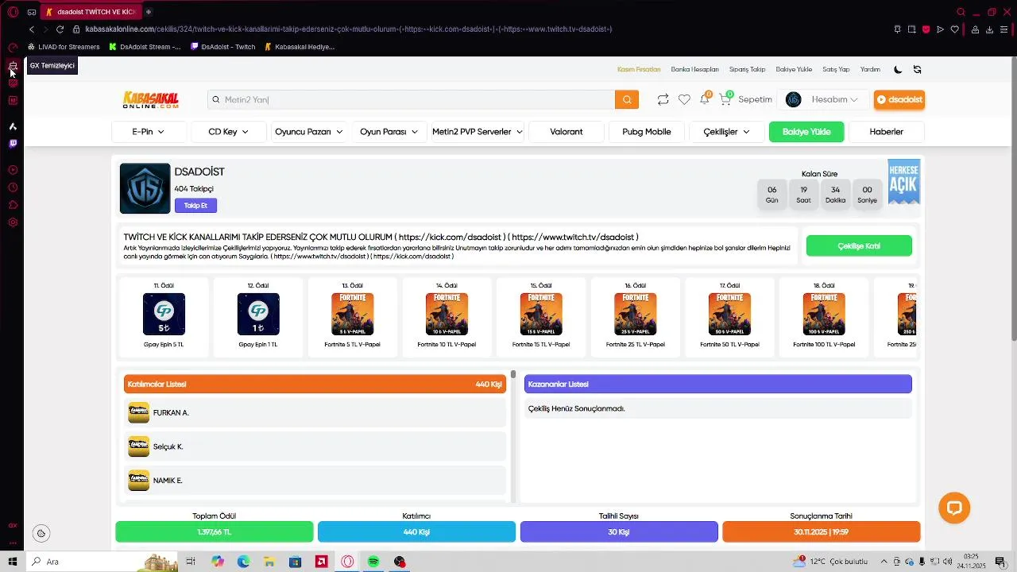Expand the Çekilişler dropdown menu

pos(727,132)
